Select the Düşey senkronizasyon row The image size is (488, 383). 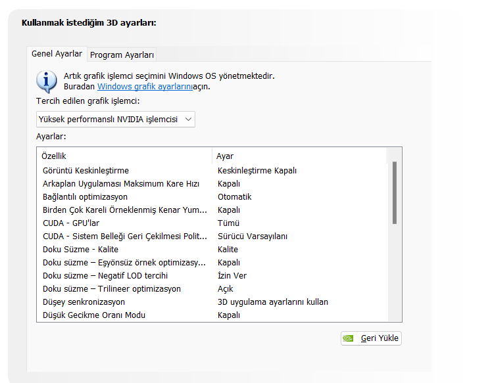coord(213,302)
